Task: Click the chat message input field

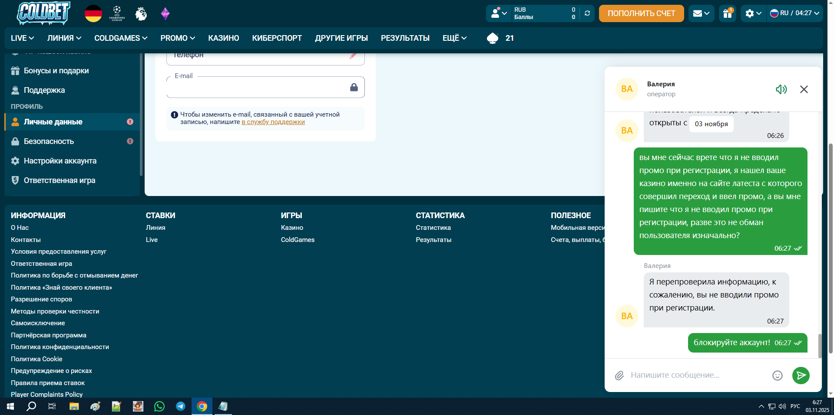Action: coord(695,376)
